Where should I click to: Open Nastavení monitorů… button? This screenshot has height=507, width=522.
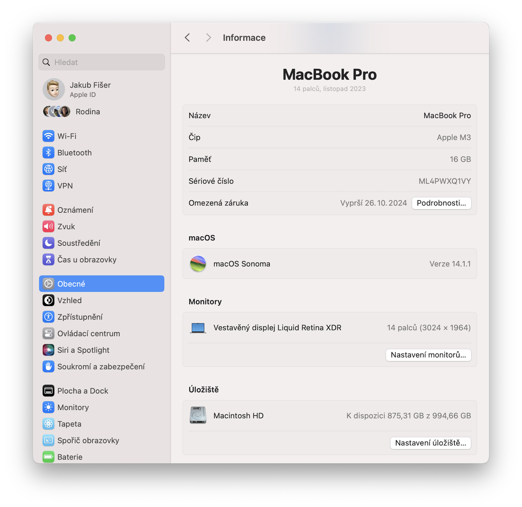[x=428, y=355]
